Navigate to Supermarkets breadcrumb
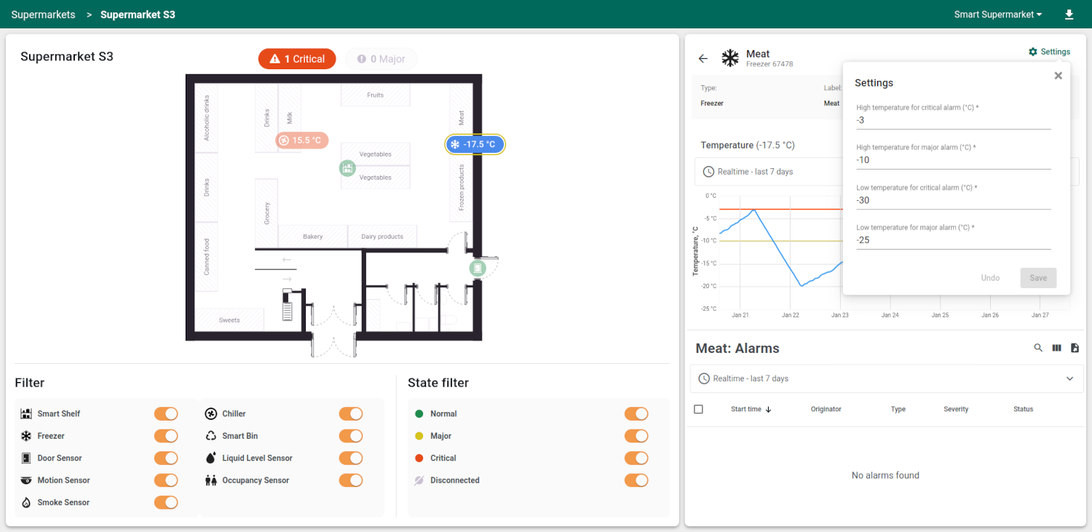This screenshot has height=532, width=1092. click(x=43, y=15)
